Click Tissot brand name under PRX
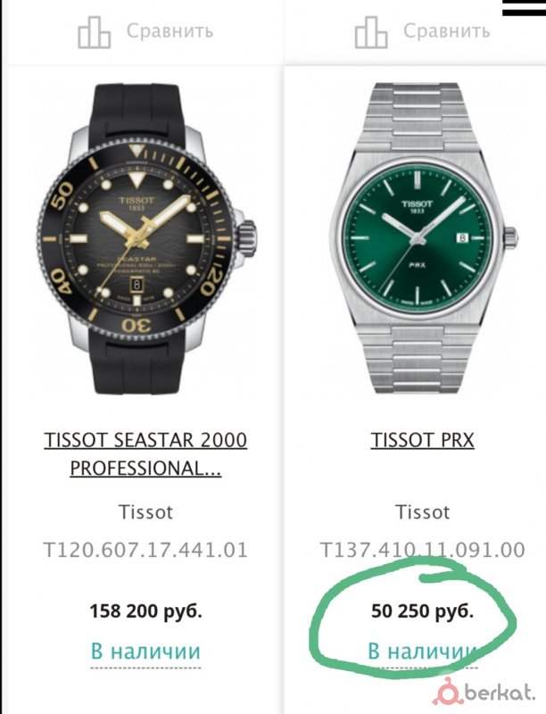The image size is (546, 714). pos(422,512)
